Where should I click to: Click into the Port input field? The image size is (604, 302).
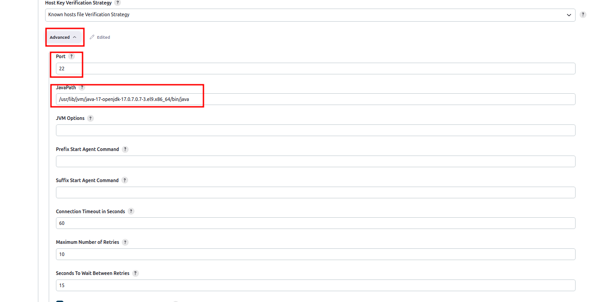point(316,69)
